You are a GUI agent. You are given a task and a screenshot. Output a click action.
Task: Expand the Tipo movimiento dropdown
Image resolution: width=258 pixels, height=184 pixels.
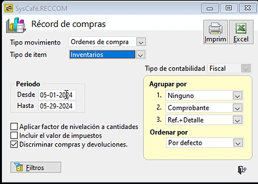point(141,42)
